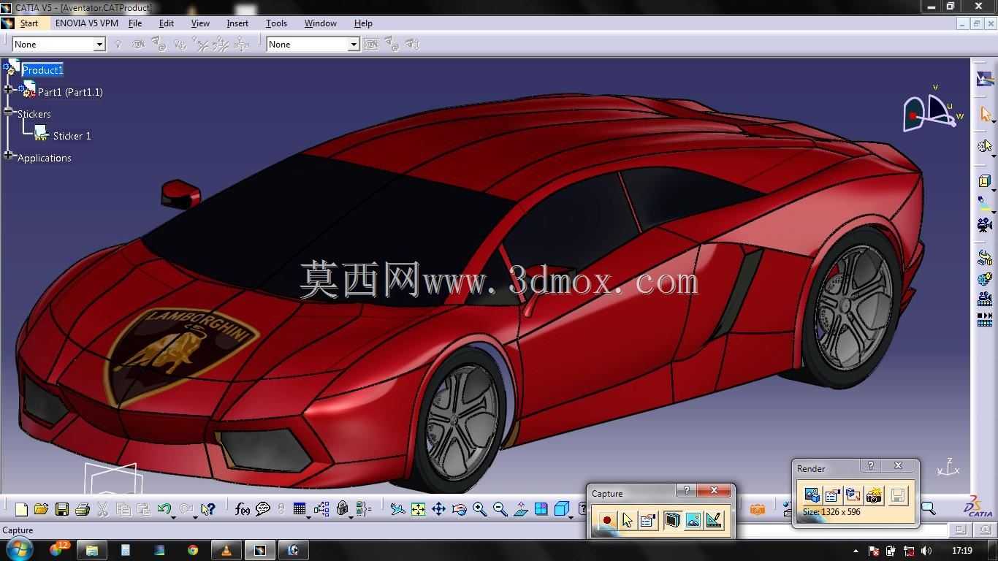998x561 pixels.
Task: Click the Fit All In view icon
Action: coord(418,509)
